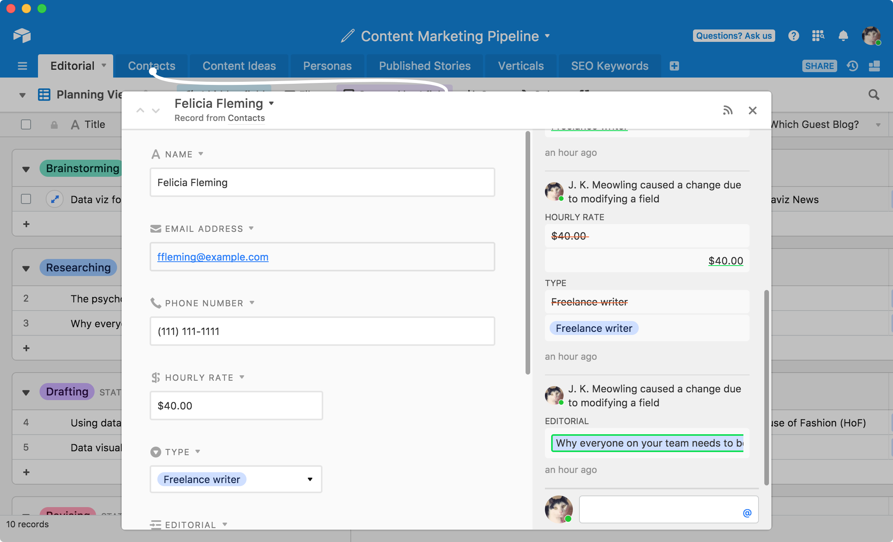Image resolution: width=893 pixels, height=542 pixels.
Task: Collapse the Brainstorming group
Action: click(x=26, y=169)
